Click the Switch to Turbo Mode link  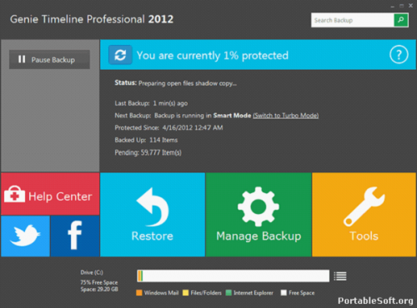286,116
